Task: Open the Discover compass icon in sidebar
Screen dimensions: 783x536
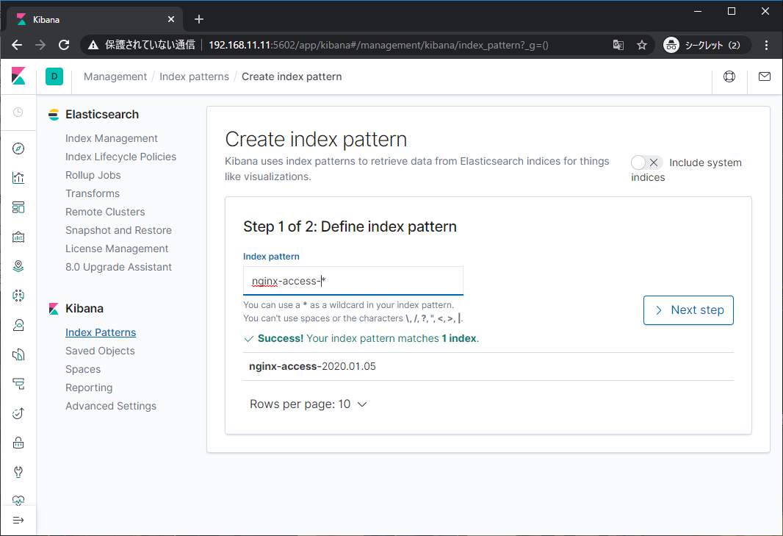Action: [x=18, y=148]
